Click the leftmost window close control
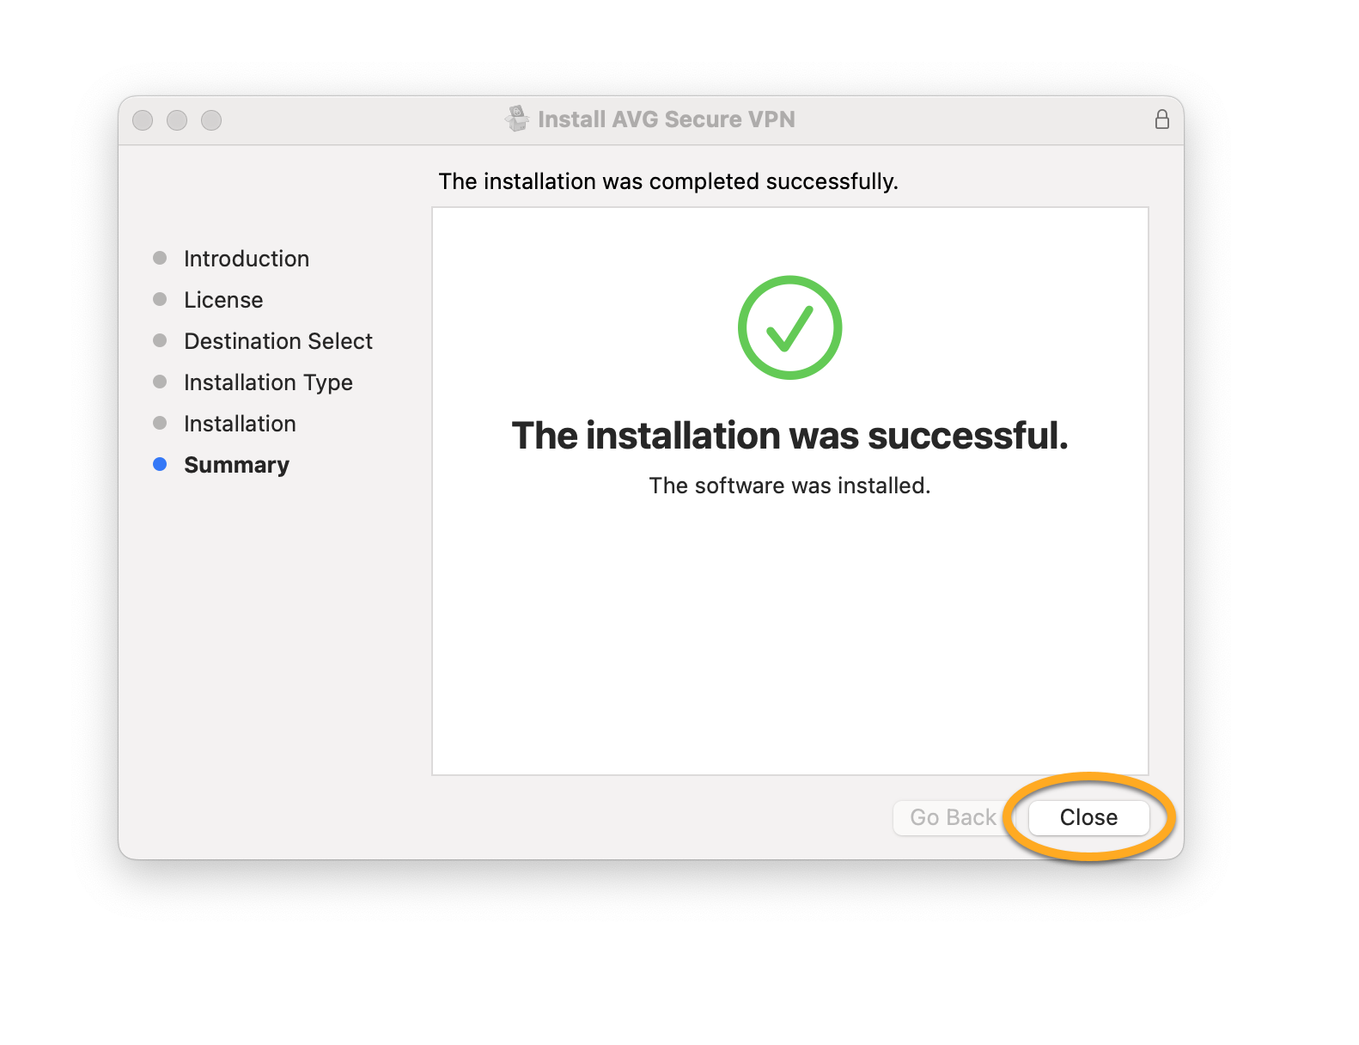 [x=143, y=120]
